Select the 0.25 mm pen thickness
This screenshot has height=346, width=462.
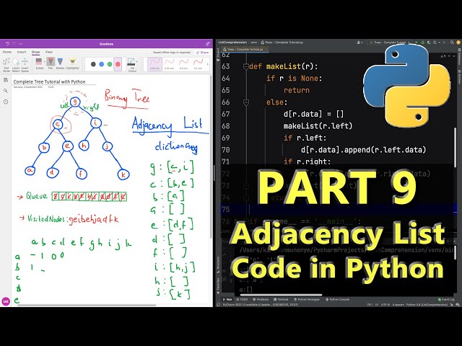154,64
